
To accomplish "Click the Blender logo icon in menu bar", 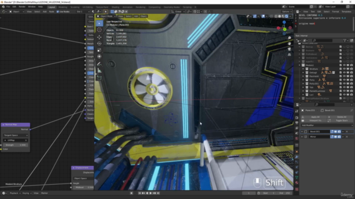I will pyautogui.click(x=3, y=7).
